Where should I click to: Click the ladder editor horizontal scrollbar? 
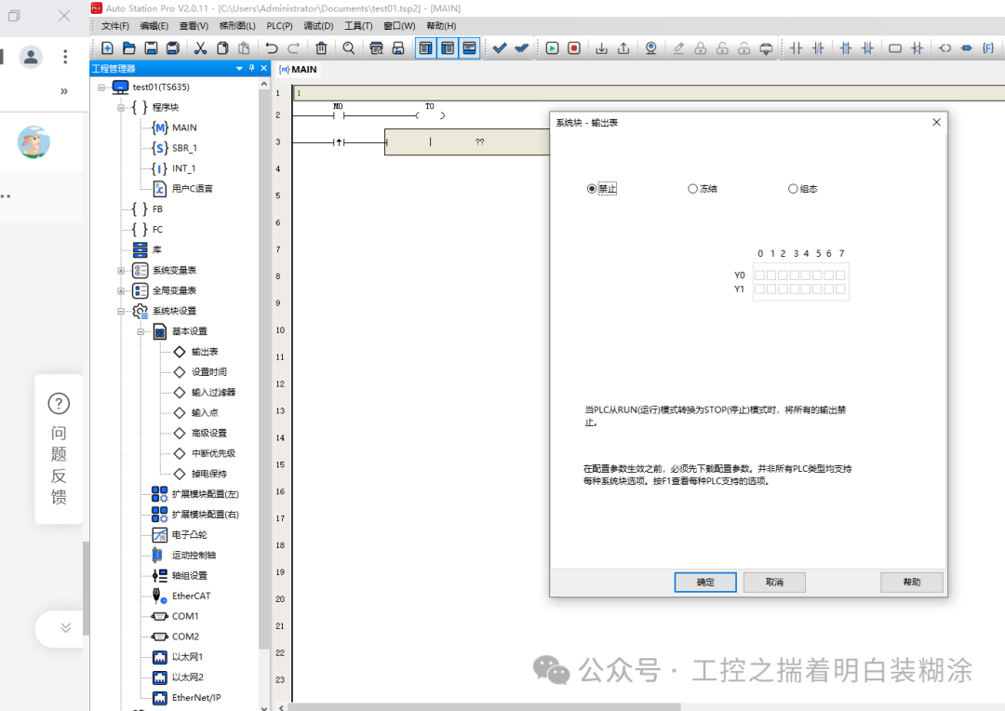486,707
